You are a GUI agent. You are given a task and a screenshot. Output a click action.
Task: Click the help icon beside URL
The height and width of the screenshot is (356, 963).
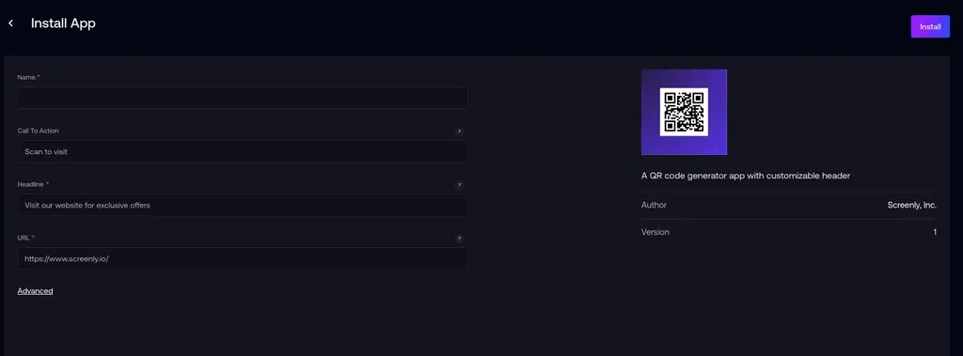459,239
